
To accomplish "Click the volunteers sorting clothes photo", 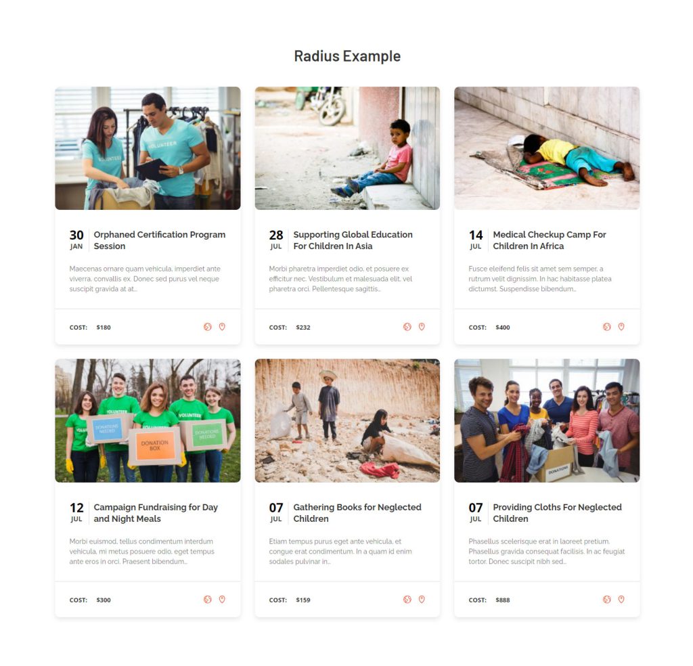I will [148, 148].
